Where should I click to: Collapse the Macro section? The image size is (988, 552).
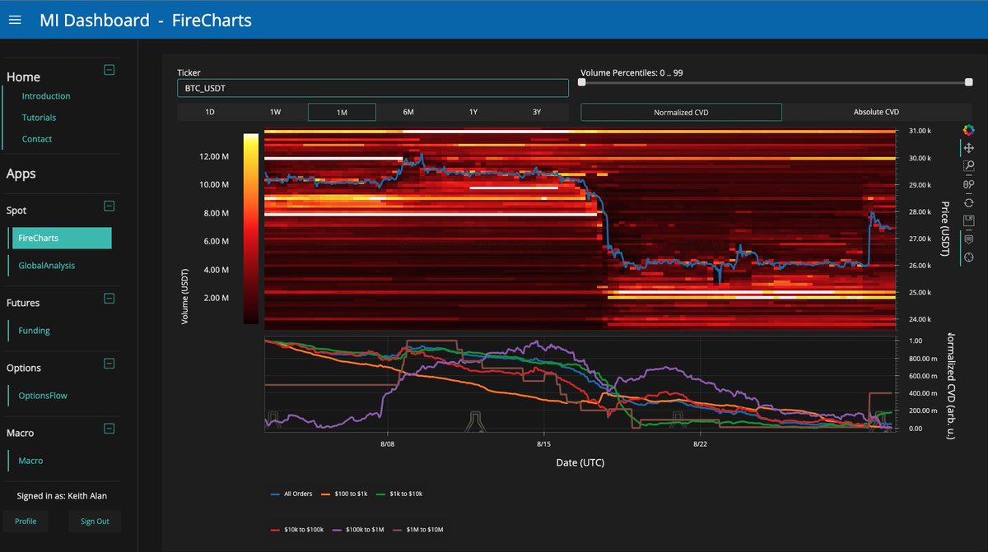pos(109,429)
